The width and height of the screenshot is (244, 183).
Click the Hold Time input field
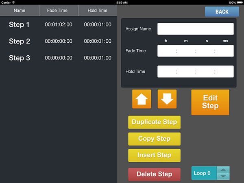coord(196,72)
